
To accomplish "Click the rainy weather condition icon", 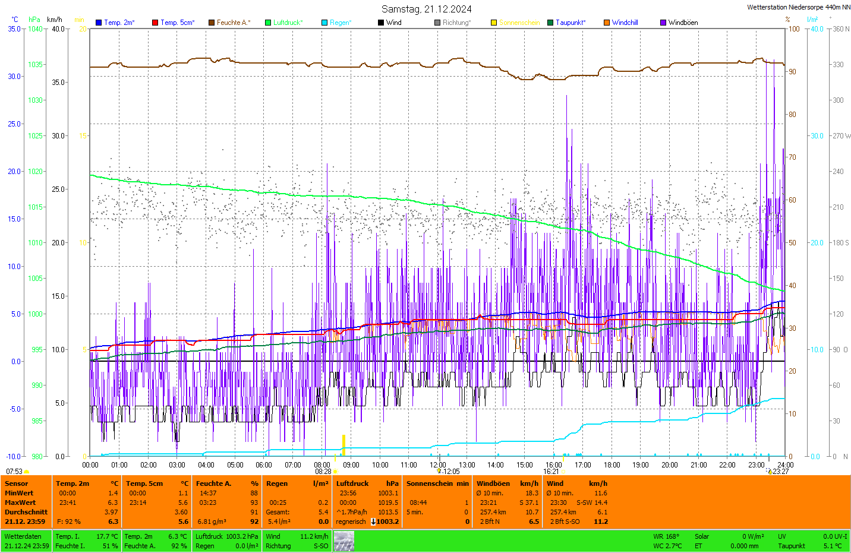I will [343, 541].
